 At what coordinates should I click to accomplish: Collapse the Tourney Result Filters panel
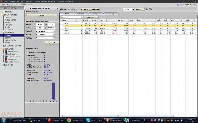(57, 8)
